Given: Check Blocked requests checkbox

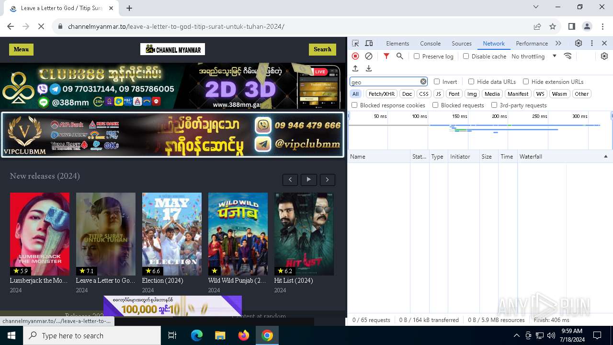Looking at the screenshot, I should [435, 105].
